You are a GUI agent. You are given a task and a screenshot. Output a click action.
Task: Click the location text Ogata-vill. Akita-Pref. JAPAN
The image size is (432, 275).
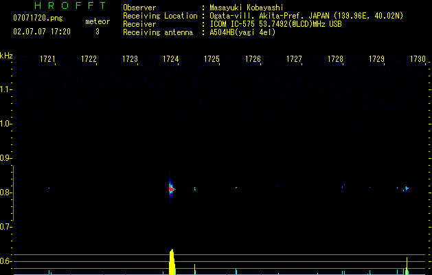tap(269, 16)
